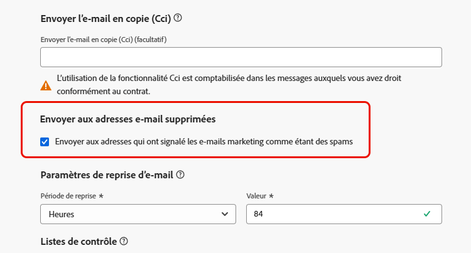Click the chevron arrow of the Heures dropdown
This screenshot has height=253, width=471.
[225, 214]
